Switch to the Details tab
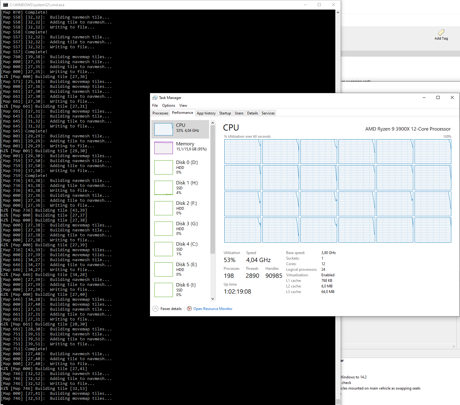Image resolution: width=460 pixels, height=405 pixels. pyautogui.click(x=252, y=113)
